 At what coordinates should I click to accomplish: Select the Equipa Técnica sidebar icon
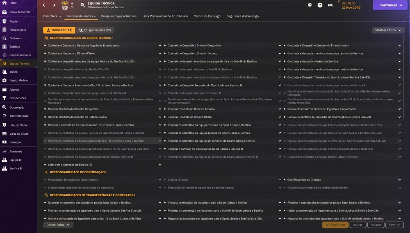coord(5,63)
